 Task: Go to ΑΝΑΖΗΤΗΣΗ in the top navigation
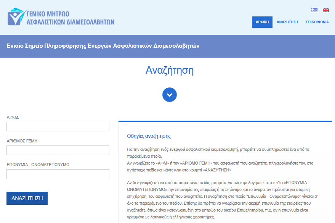click(x=287, y=22)
